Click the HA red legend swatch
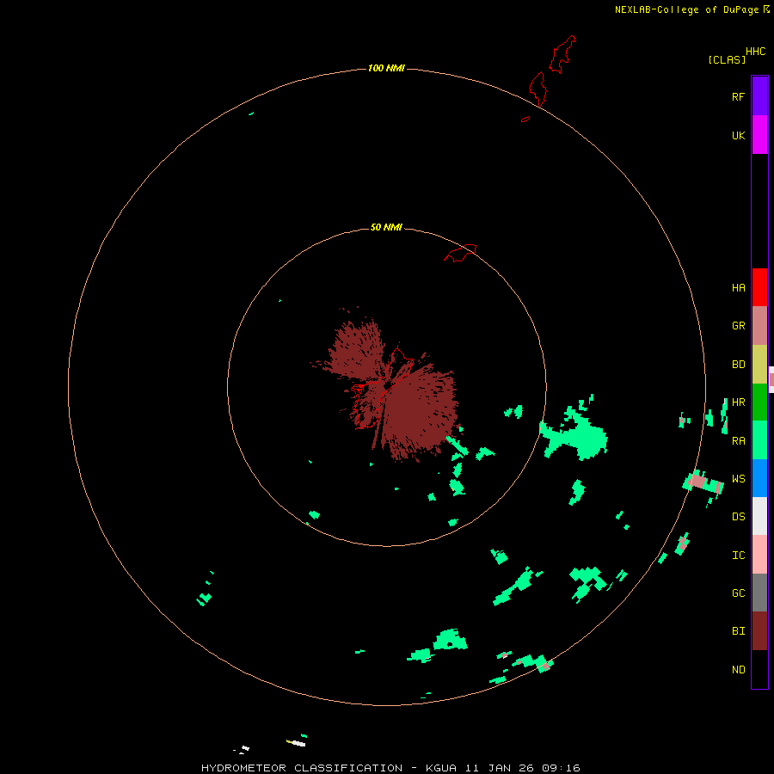 [759, 287]
